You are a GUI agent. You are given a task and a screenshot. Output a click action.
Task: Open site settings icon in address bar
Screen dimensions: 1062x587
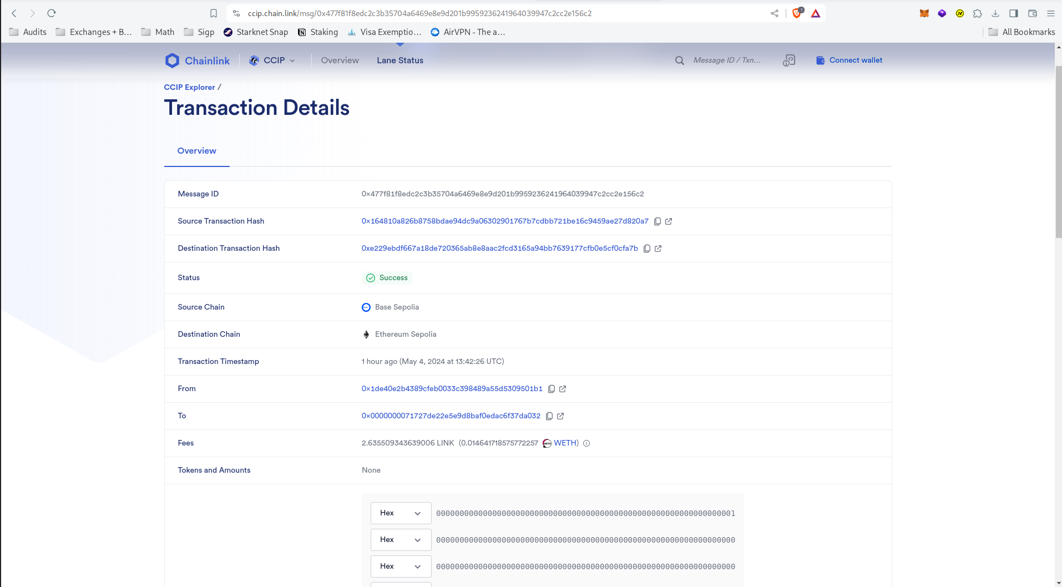tap(236, 13)
